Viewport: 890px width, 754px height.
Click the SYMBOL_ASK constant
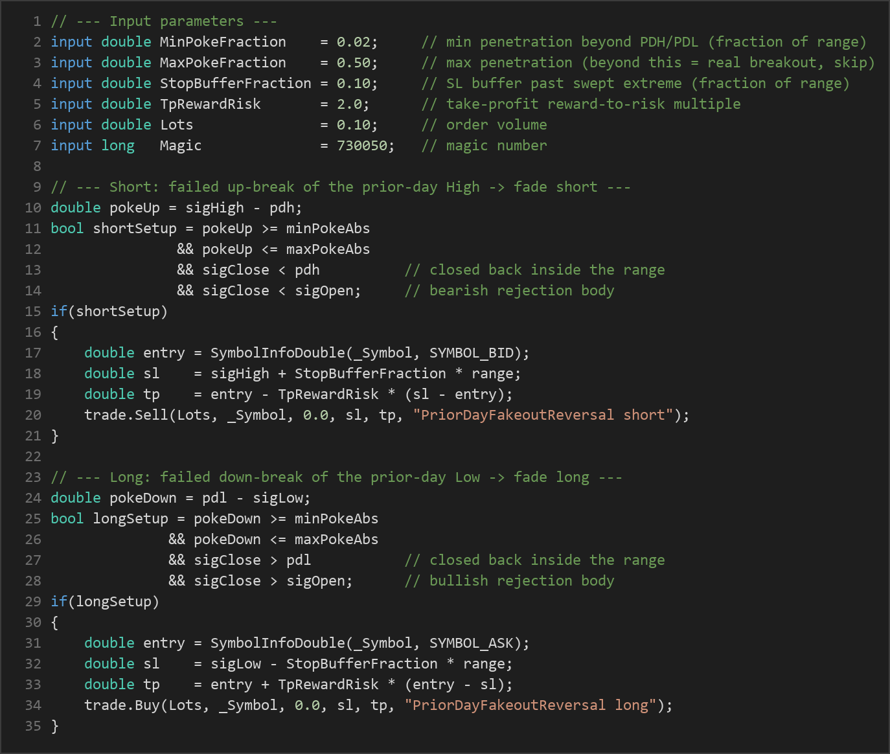click(x=472, y=643)
